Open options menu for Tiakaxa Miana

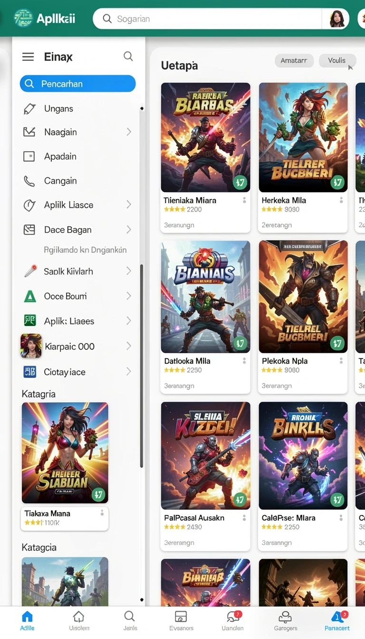click(x=102, y=513)
